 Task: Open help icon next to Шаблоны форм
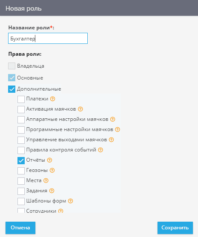tap(71, 201)
